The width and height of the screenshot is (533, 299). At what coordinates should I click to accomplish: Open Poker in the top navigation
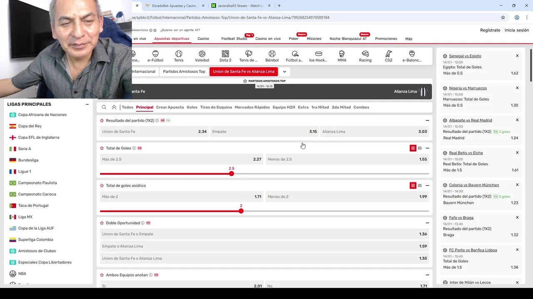coord(294,39)
